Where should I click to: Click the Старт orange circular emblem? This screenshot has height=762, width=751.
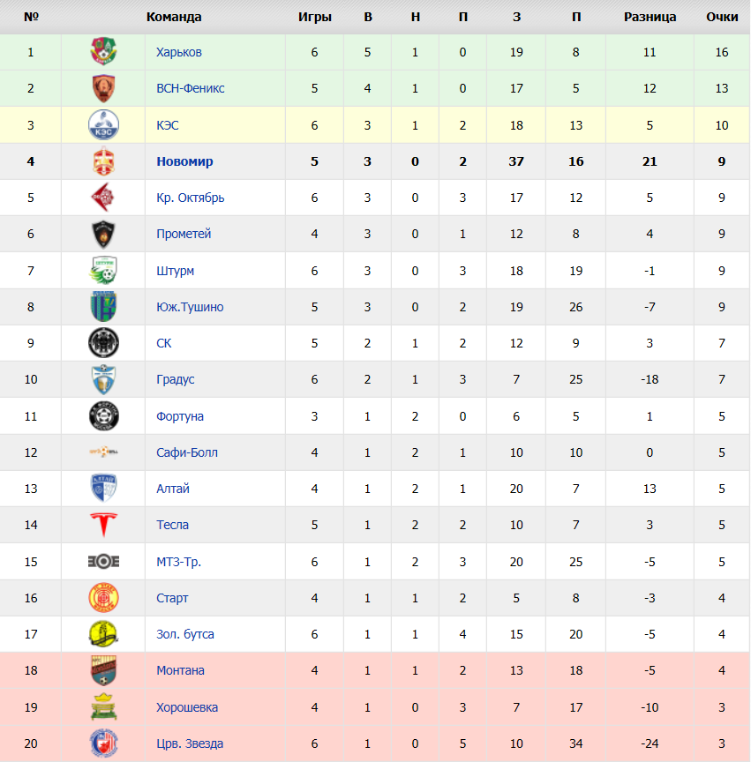(103, 598)
